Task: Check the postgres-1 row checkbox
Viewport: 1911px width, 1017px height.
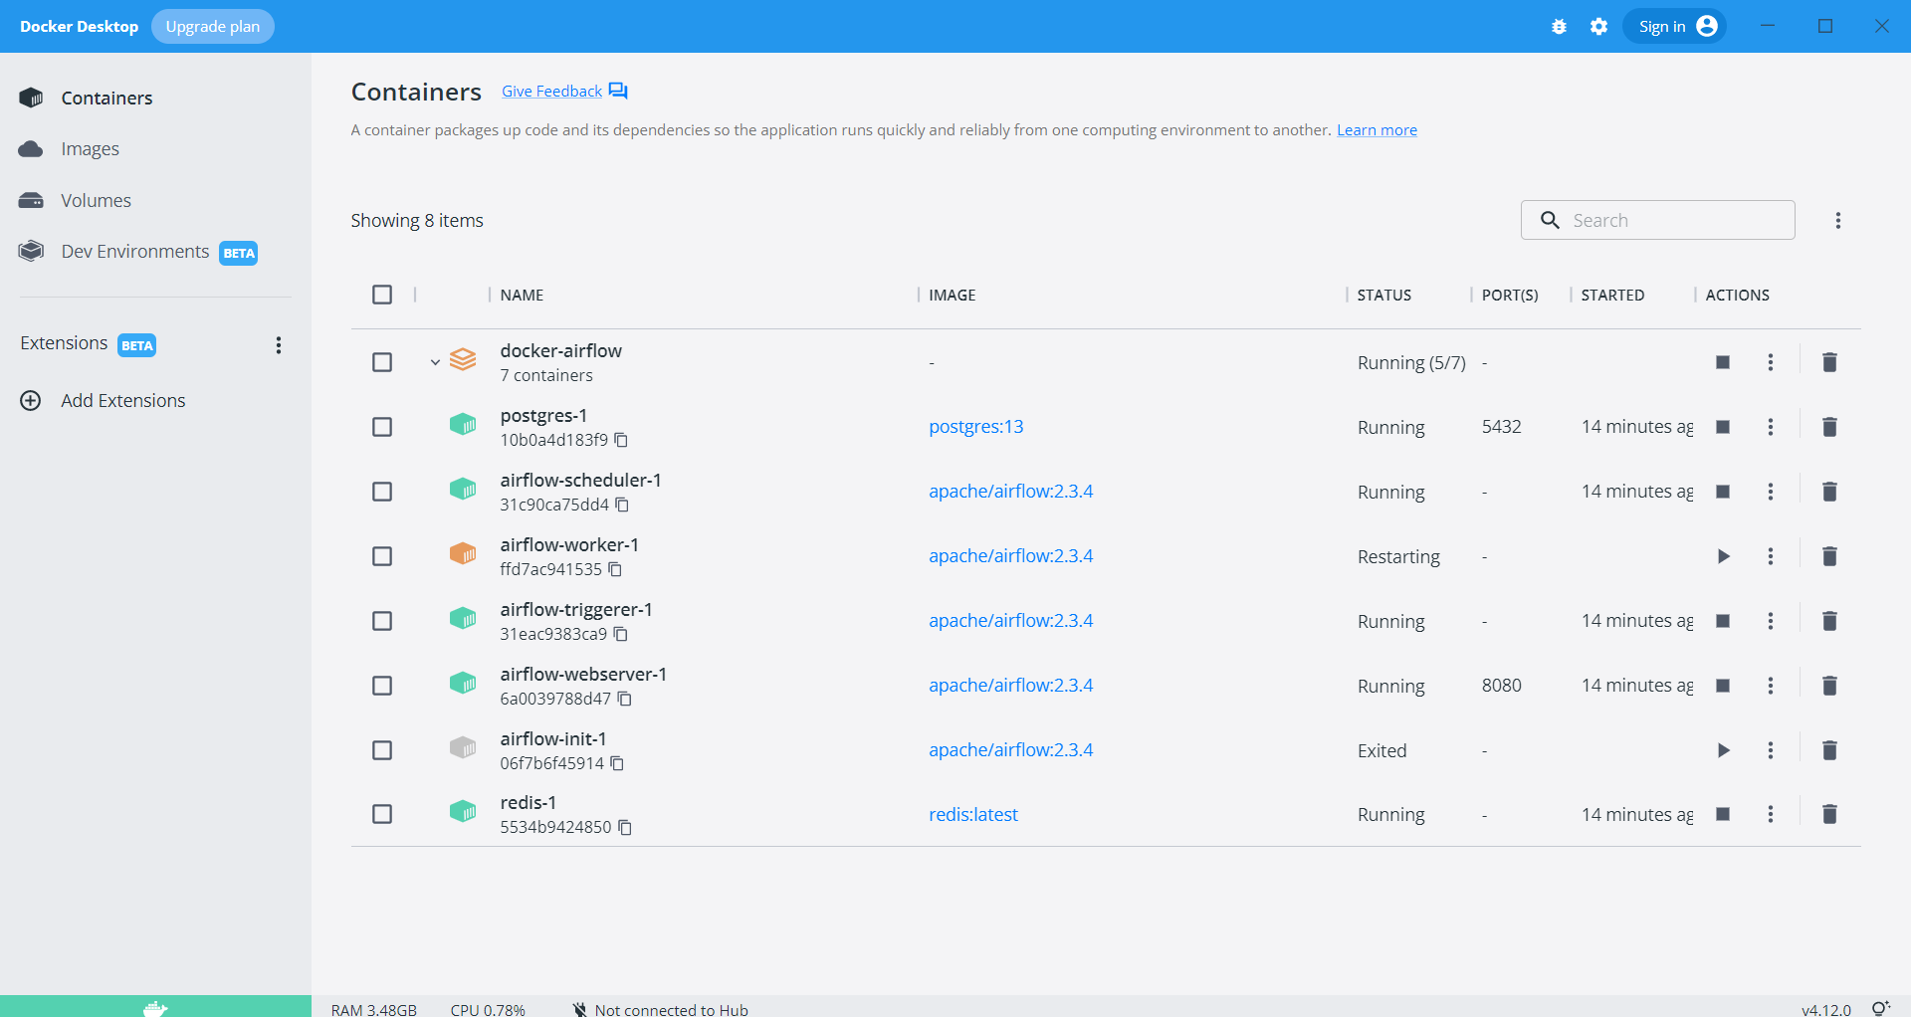Action: (382, 427)
